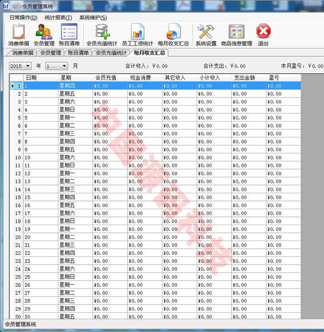This screenshot has width=324, height=332.
Task: Click the 本月盈亏 total label
Action: click(x=302, y=66)
